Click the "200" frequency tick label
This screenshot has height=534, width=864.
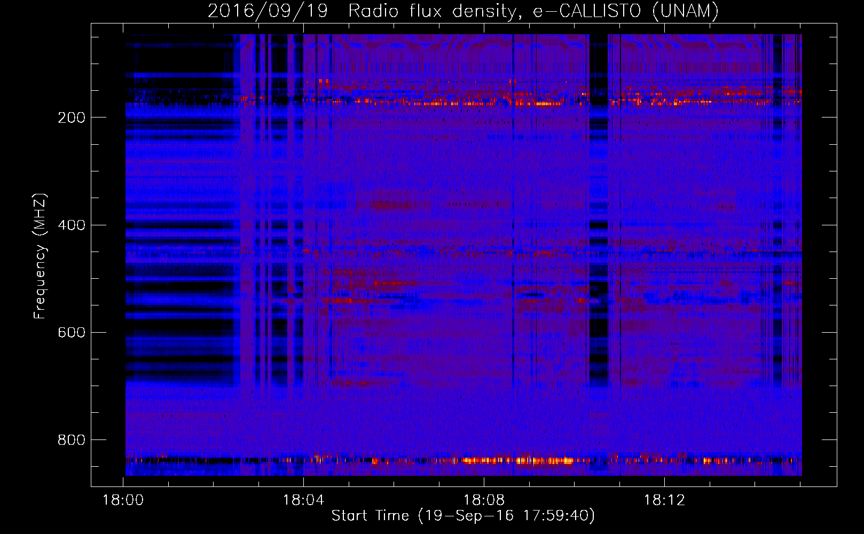[72, 117]
